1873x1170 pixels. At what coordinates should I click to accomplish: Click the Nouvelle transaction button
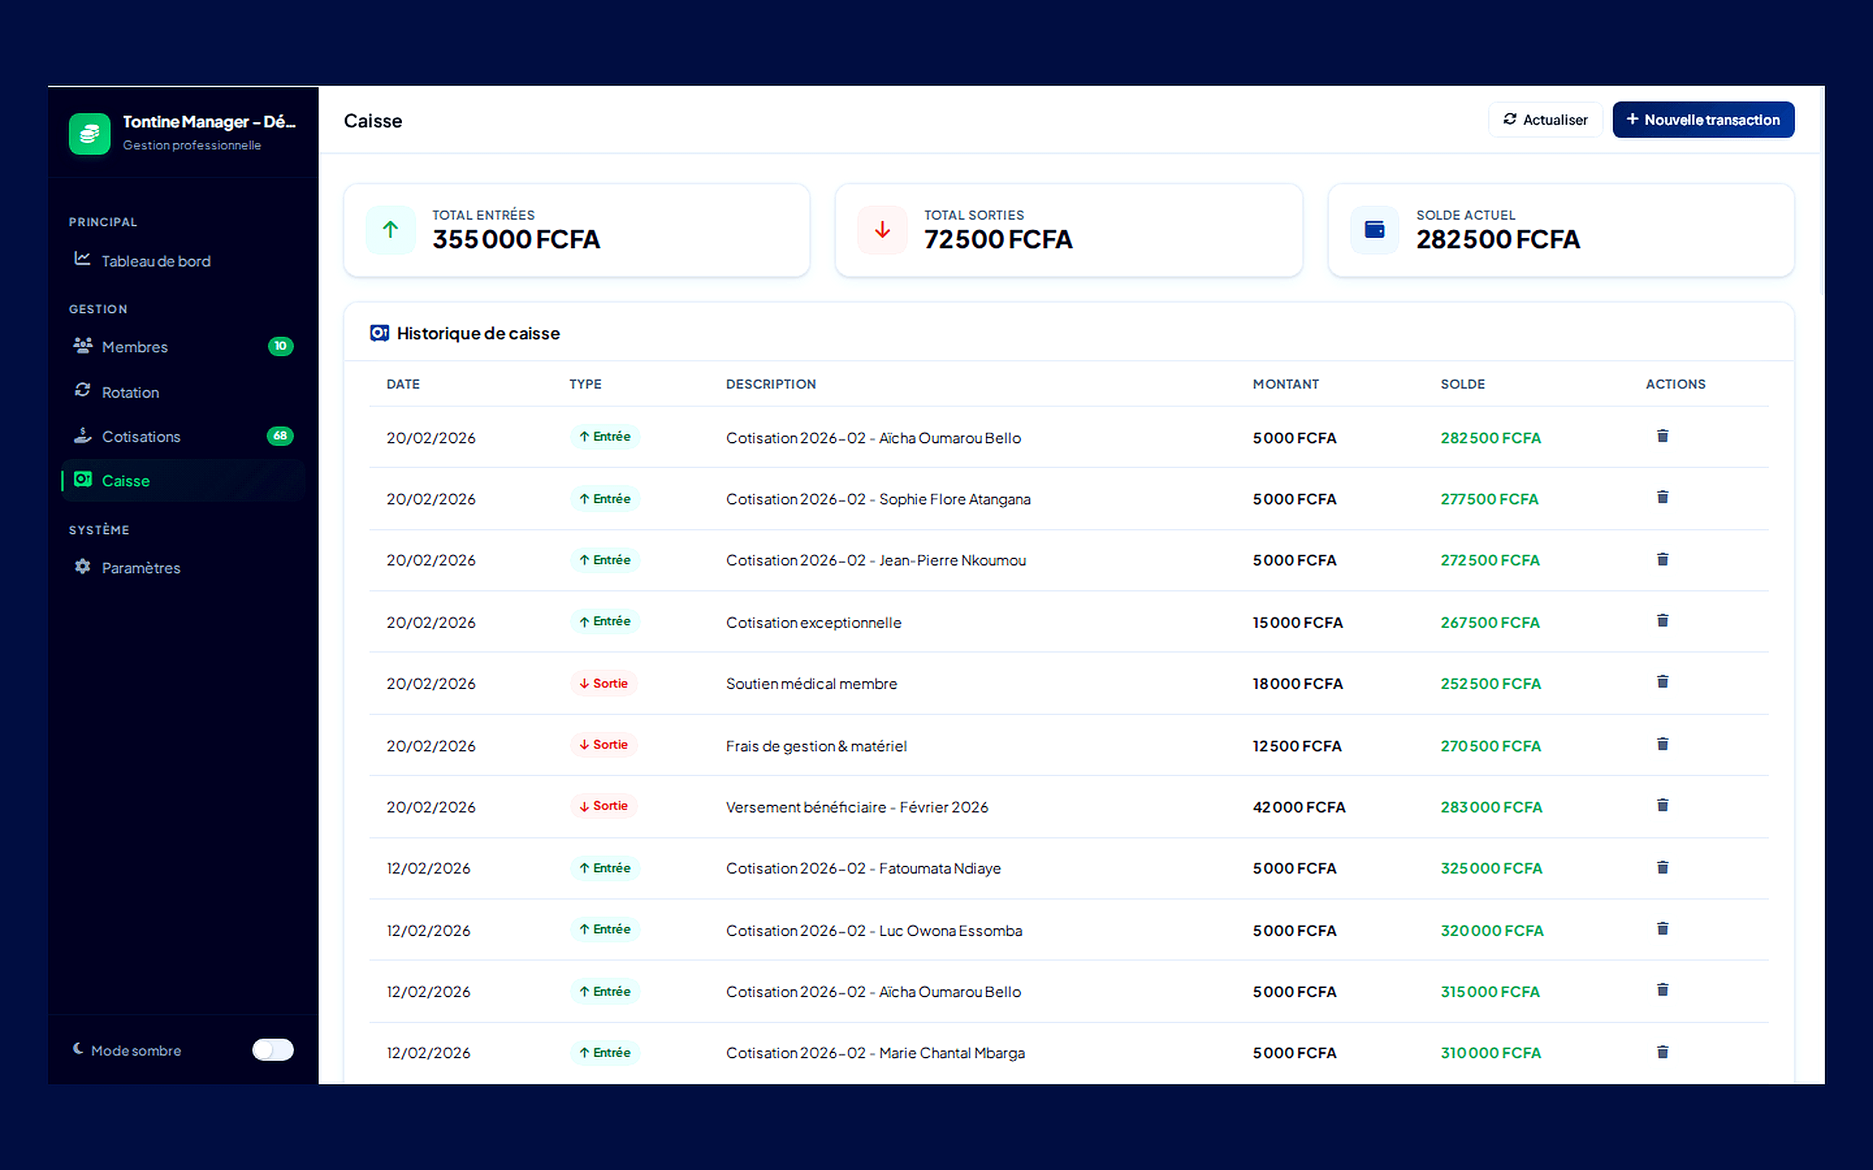point(1703,119)
